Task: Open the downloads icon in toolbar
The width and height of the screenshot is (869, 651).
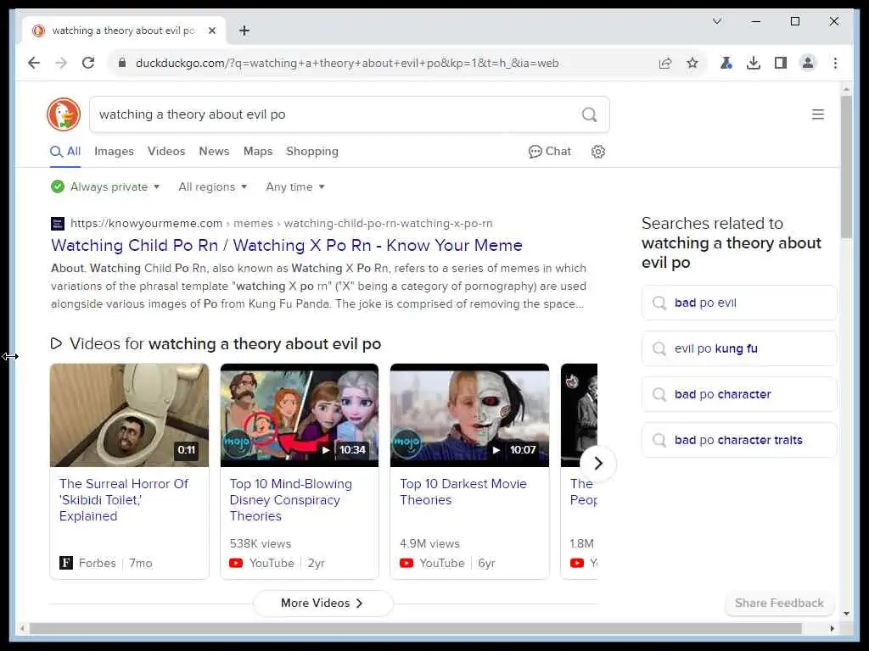Action: [x=754, y=63]
